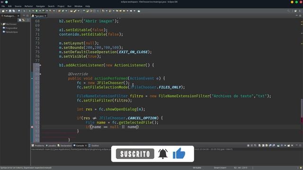Launch the Coverage toolbar button
The image size is (303, 170).
point(44,11)
